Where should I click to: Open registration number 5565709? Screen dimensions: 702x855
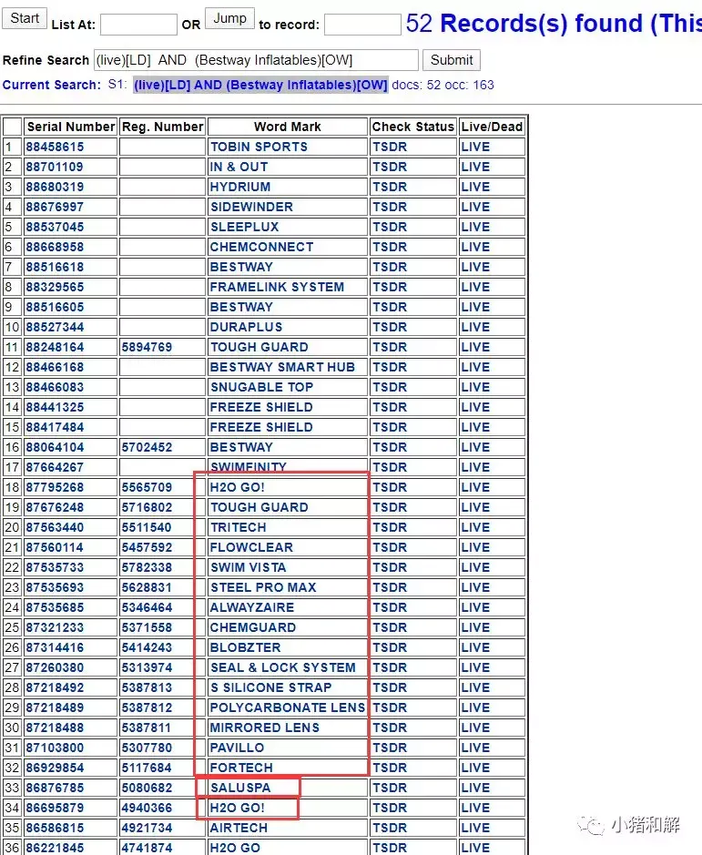(147, 487)
